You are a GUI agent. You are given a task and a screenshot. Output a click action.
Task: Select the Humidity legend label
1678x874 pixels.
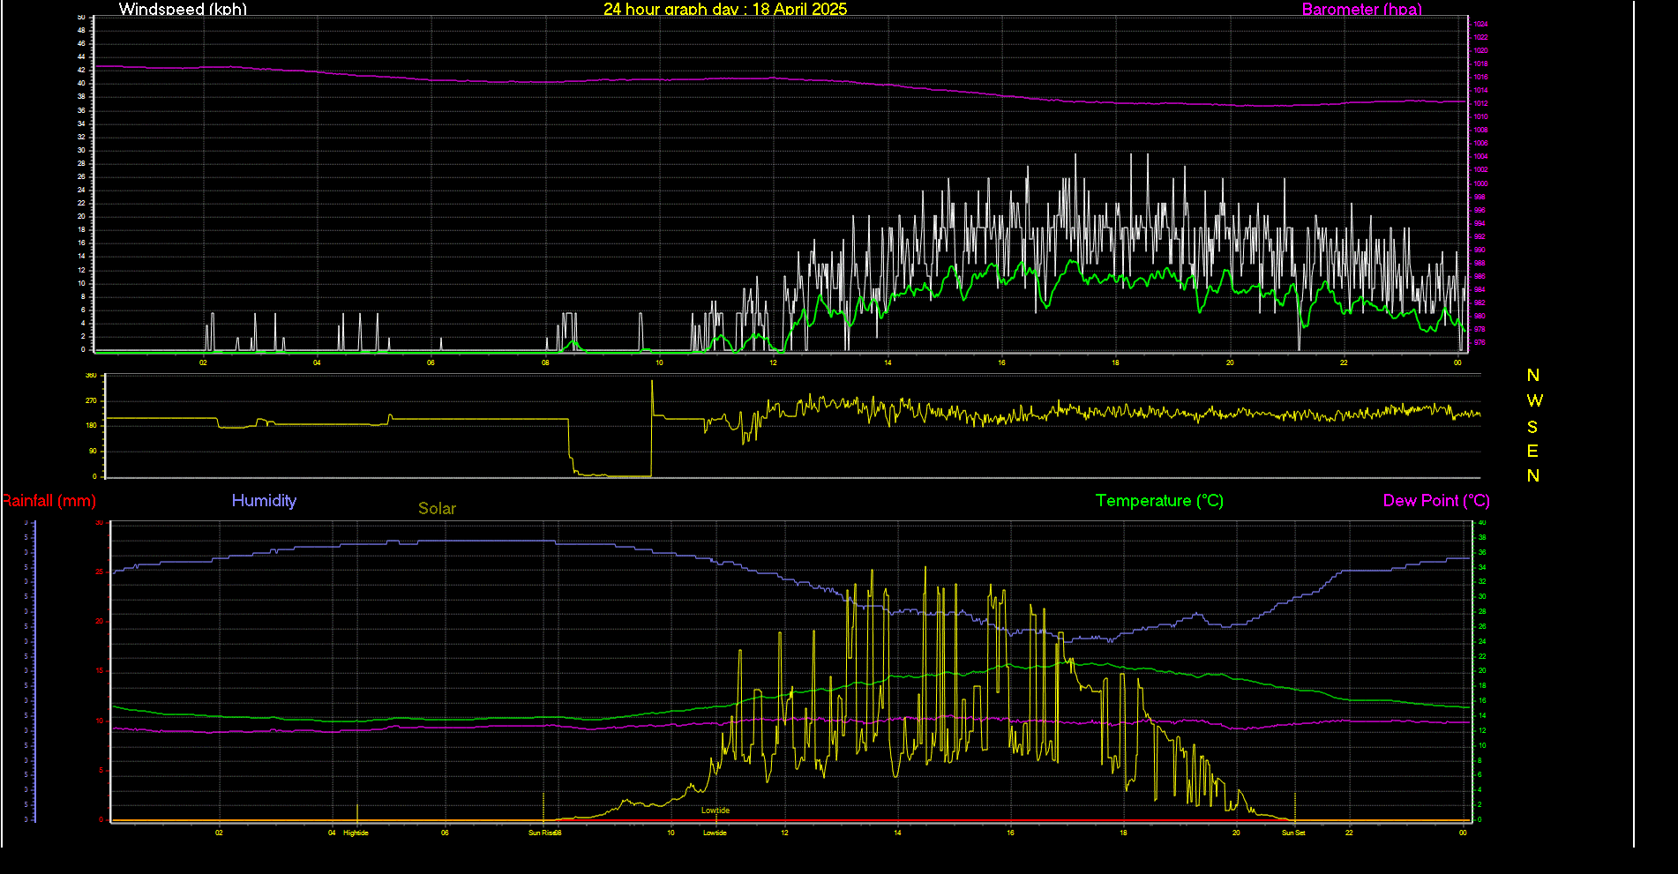(x=264, y=501)
